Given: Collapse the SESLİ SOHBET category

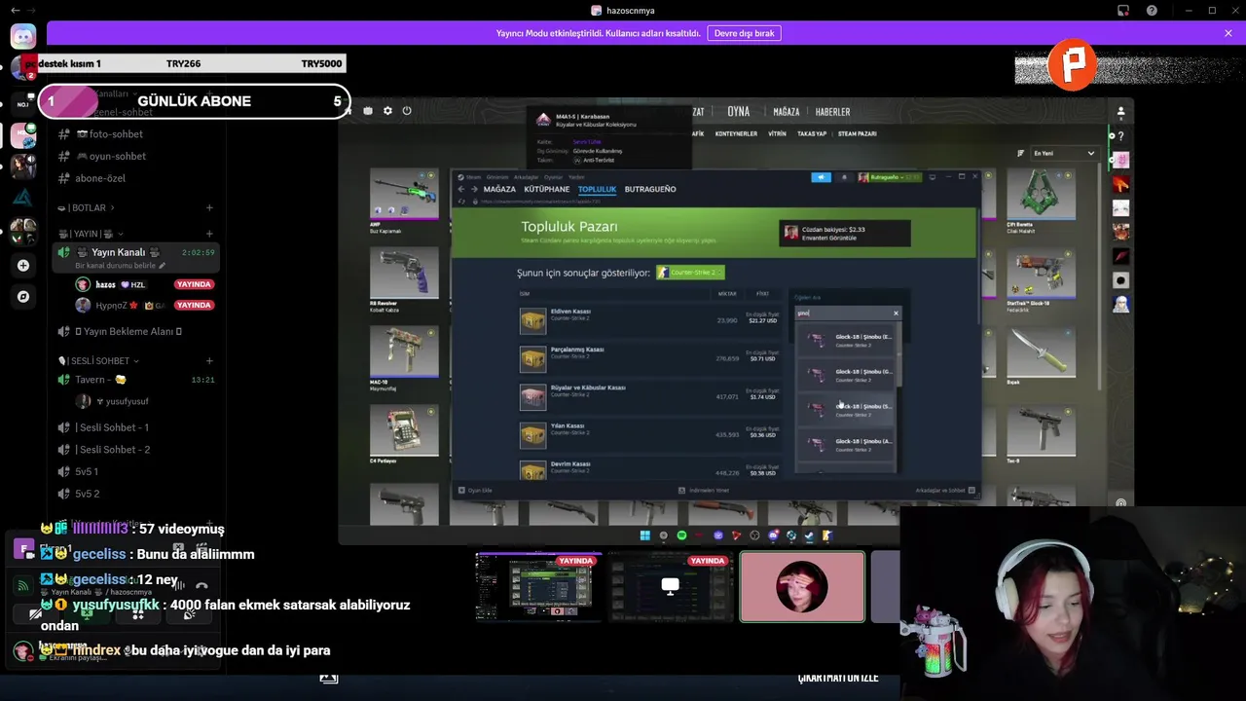Looking at the screenshot, I should click(100, 360).
